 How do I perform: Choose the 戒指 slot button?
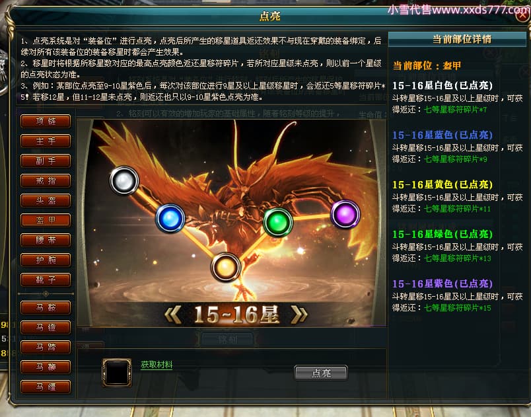pos(46,180)
